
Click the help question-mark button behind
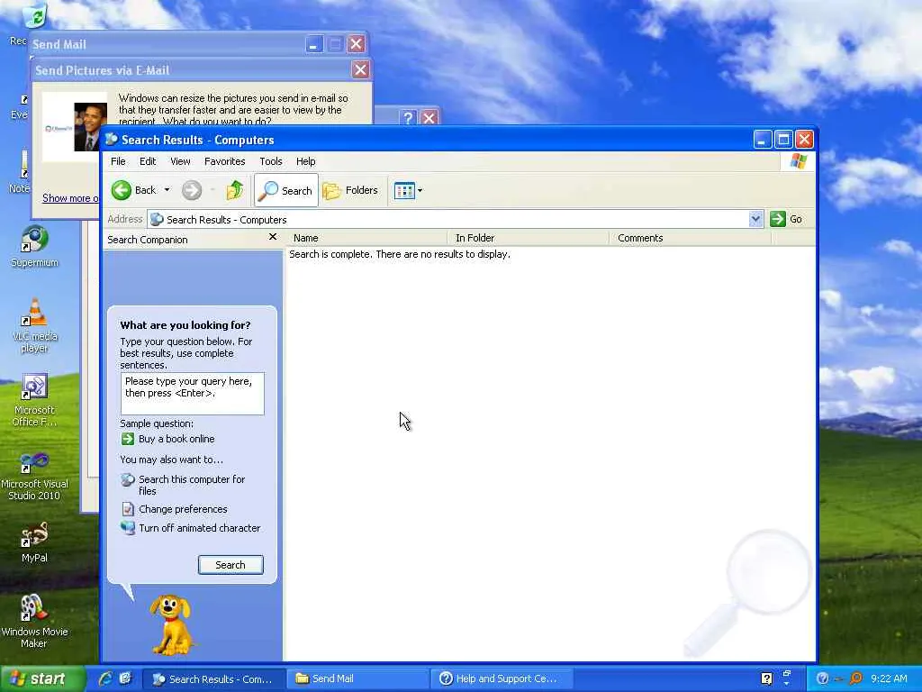pos(409,118)
